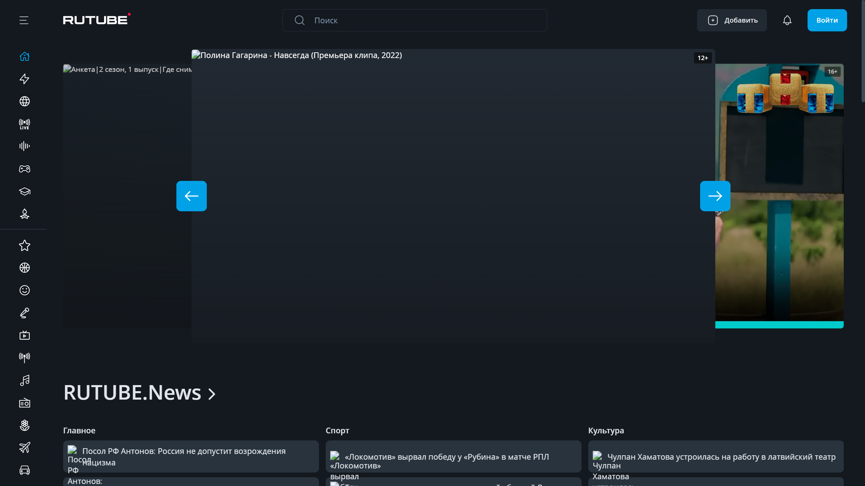The image size is (865, 486).
Task: Open the airplane travel category icon
Action: coord(24,448)
